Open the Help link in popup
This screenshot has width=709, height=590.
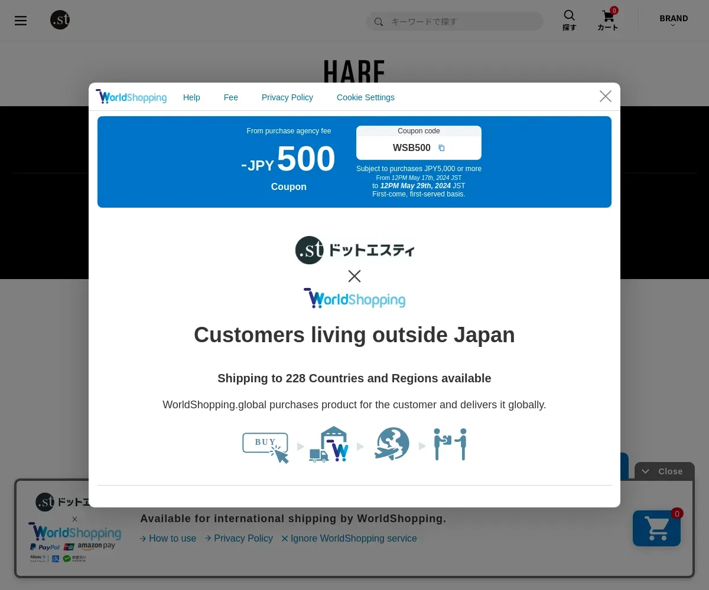191,97
